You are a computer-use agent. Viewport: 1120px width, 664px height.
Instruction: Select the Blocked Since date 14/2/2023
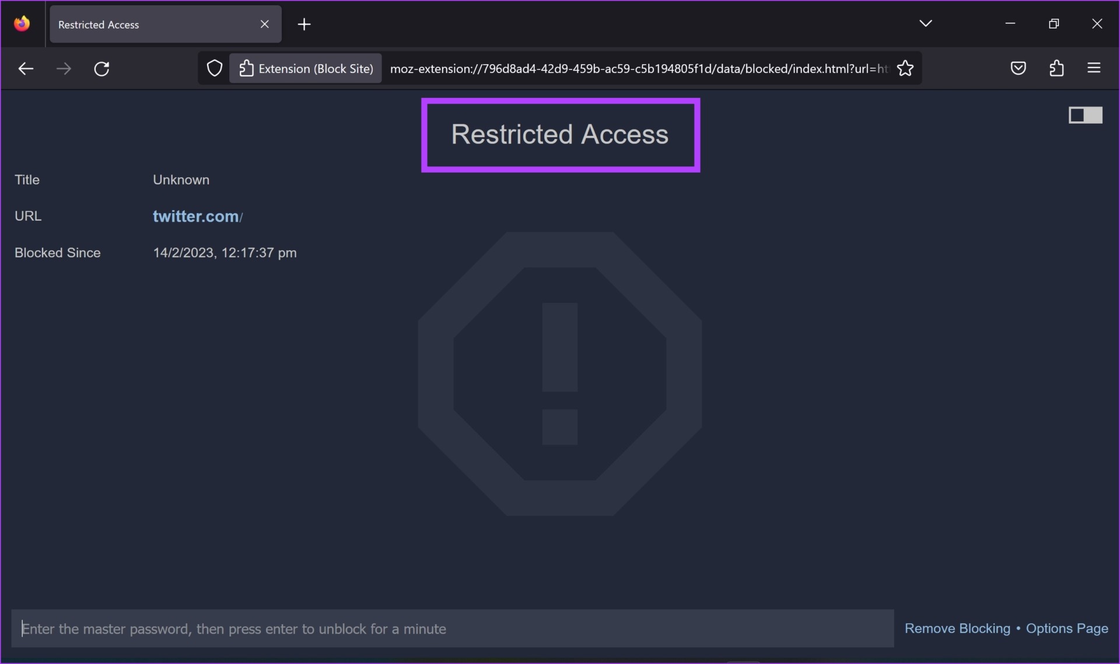click(x=225, y=253)
